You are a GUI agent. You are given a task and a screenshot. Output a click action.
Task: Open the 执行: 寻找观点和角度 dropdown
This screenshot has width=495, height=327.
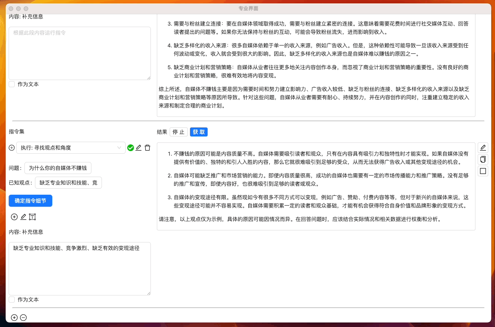pos(71,148)
